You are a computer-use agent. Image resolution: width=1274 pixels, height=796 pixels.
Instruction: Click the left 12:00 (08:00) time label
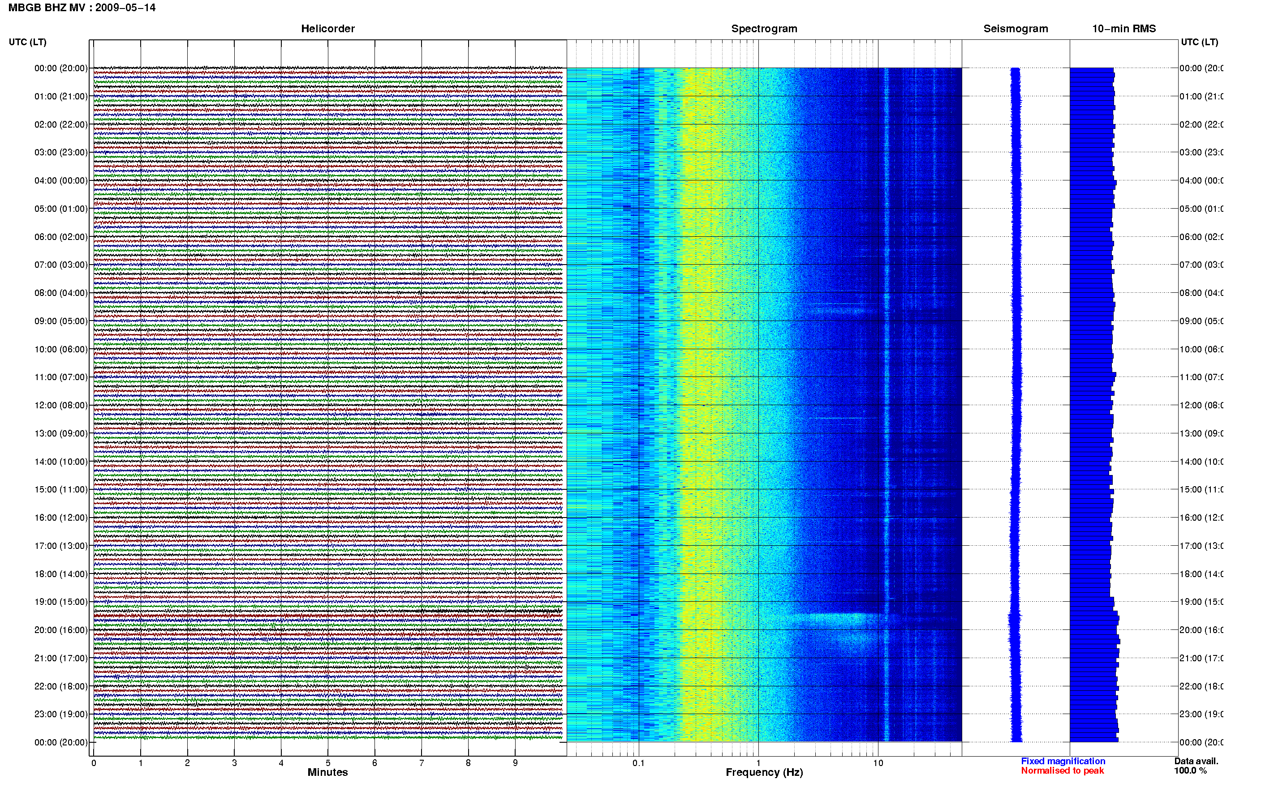pyautogui.click(x=61, y=405)
